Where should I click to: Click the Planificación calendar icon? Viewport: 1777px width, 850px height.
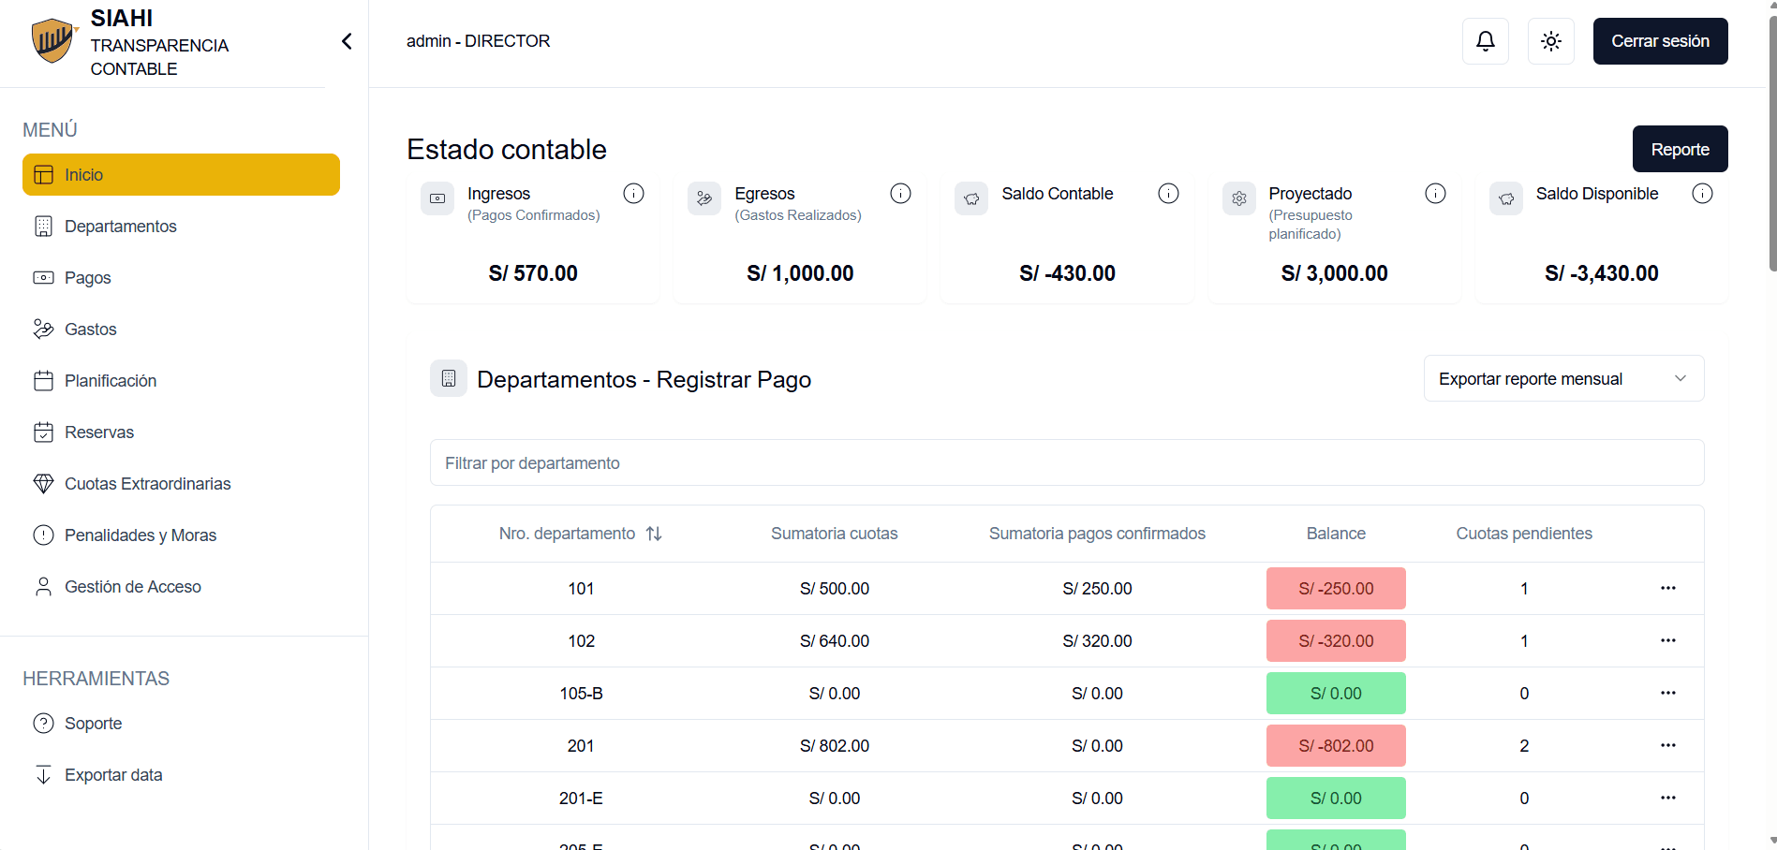43,381
